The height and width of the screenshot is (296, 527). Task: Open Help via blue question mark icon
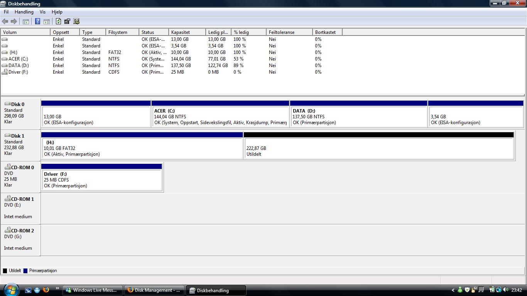pyautogui.click(x=37, y=22)
